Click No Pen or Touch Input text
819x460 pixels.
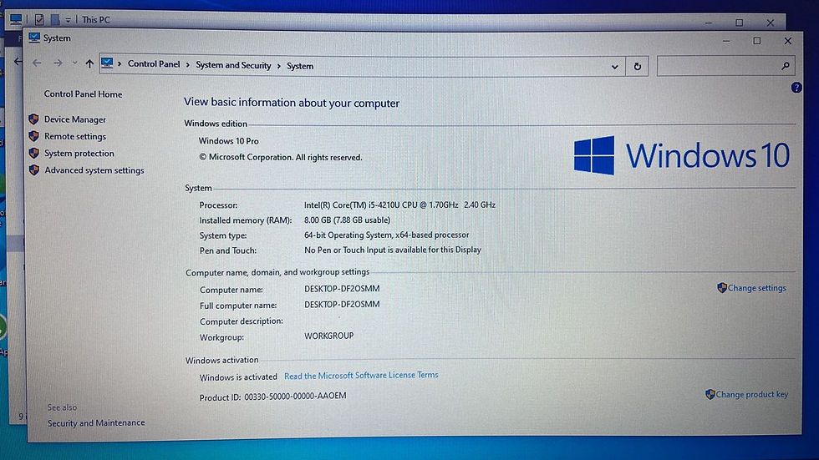(x=393, y=250)
